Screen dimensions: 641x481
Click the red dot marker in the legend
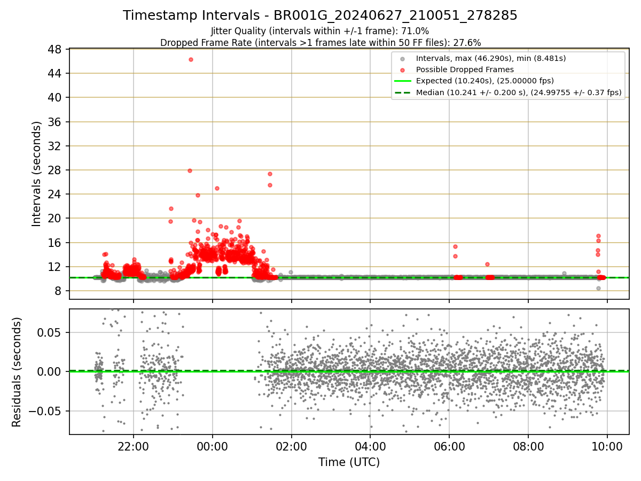(x=403, y=69)
